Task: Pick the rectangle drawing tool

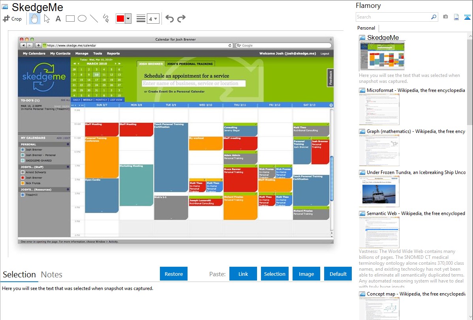Action: [x=70, y=19]
